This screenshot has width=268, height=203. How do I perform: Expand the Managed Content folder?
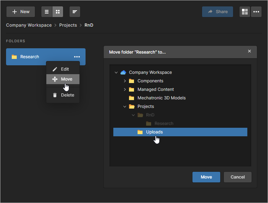click(125, 89)
